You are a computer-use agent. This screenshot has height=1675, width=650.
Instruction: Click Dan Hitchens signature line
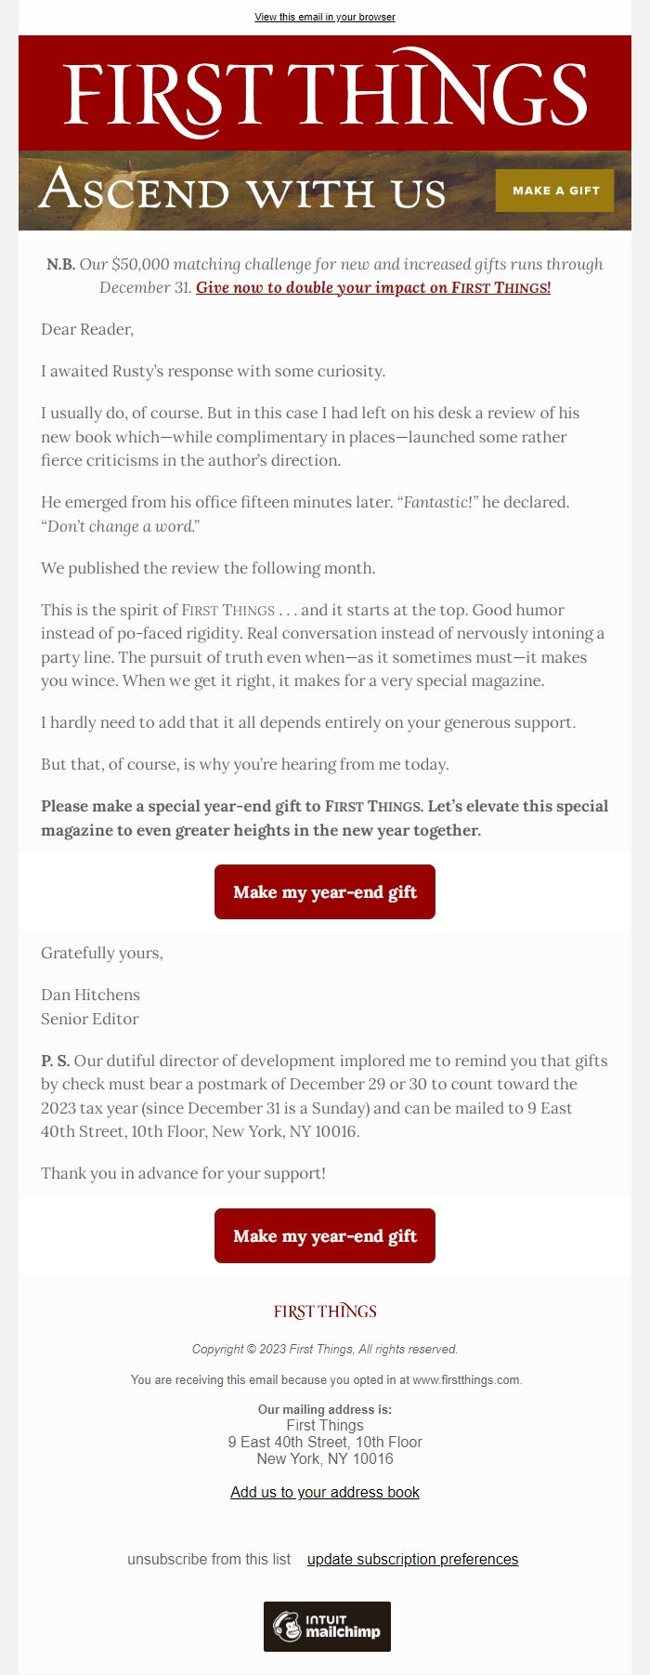89,995
